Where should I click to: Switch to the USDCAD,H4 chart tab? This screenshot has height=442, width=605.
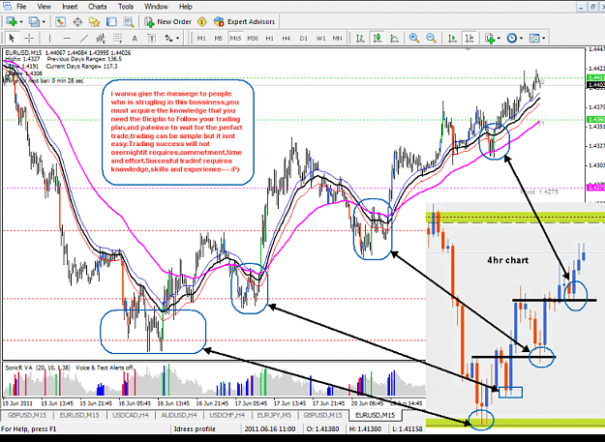(131, 415)
